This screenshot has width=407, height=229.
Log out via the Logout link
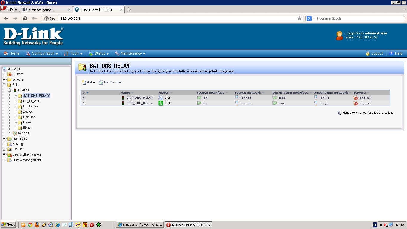[x=374, y=54]
